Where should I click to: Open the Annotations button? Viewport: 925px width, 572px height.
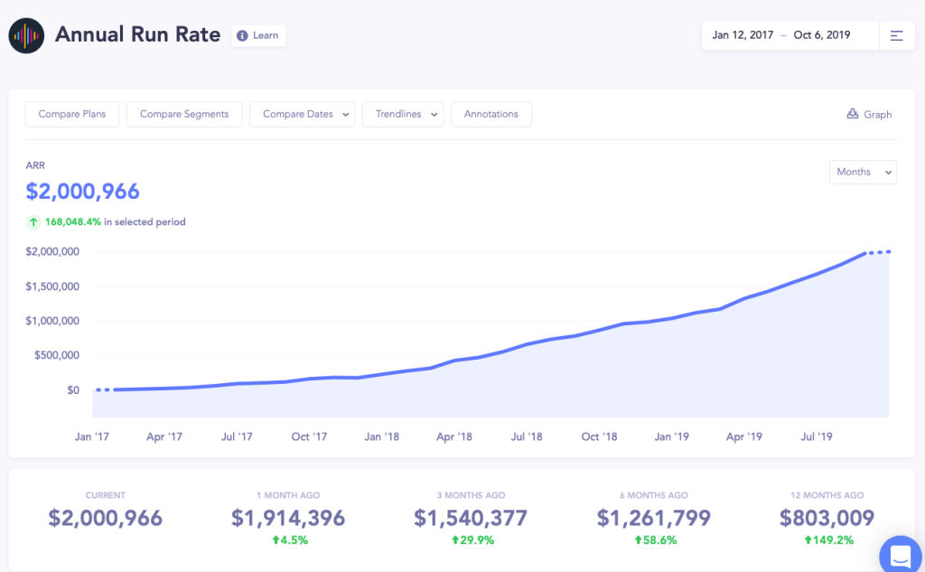tap(491, 115)
